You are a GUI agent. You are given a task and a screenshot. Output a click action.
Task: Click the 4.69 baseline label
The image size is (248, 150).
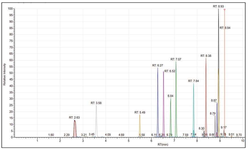(121, 135)
